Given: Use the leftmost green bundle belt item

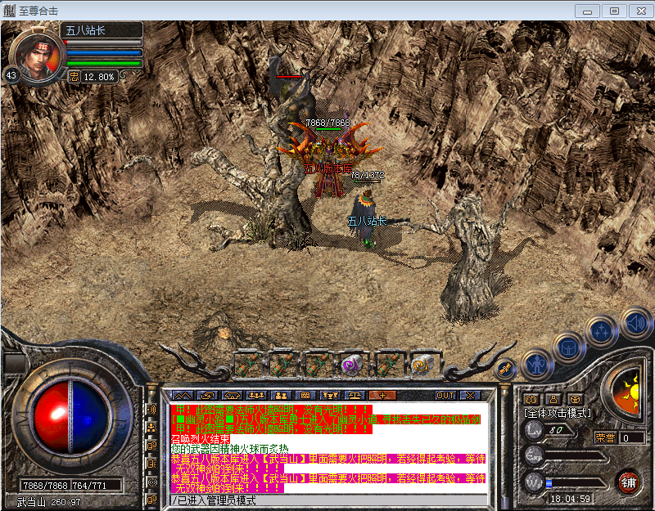Looking at the screenshot, I should pyautogui.click(x=248, y=365).
